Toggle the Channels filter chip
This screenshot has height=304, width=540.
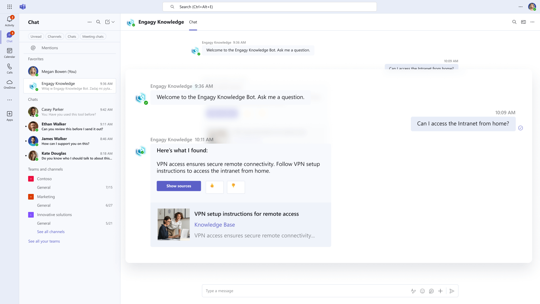[54, 37]
